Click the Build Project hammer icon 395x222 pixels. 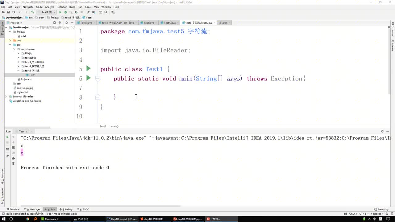pos(32,12)
